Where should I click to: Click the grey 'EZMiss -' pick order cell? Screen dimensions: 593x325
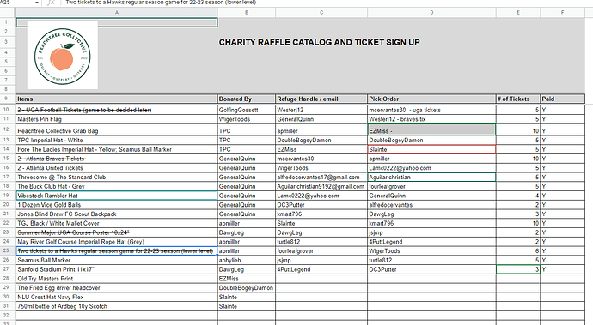[431, 130]
